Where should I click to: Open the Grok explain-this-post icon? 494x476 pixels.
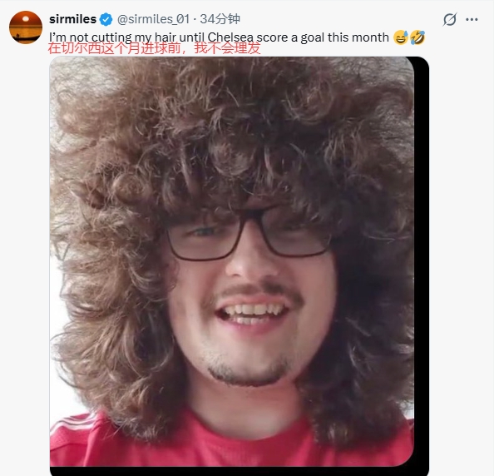[x=450, y=19]
